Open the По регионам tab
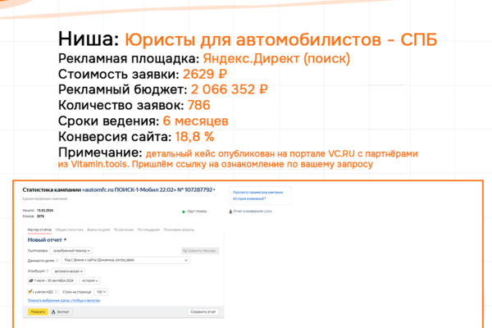 (x=124, y=230)
